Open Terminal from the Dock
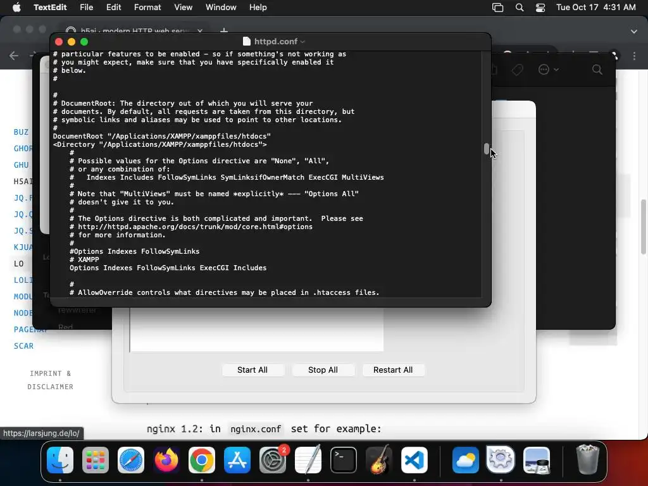The width and height of the screenshot is (648, 486). tap(344, 460)
